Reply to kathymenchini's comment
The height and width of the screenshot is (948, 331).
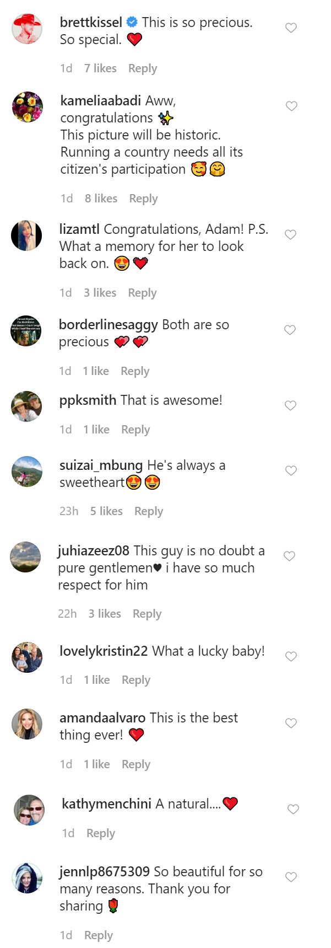100,833
